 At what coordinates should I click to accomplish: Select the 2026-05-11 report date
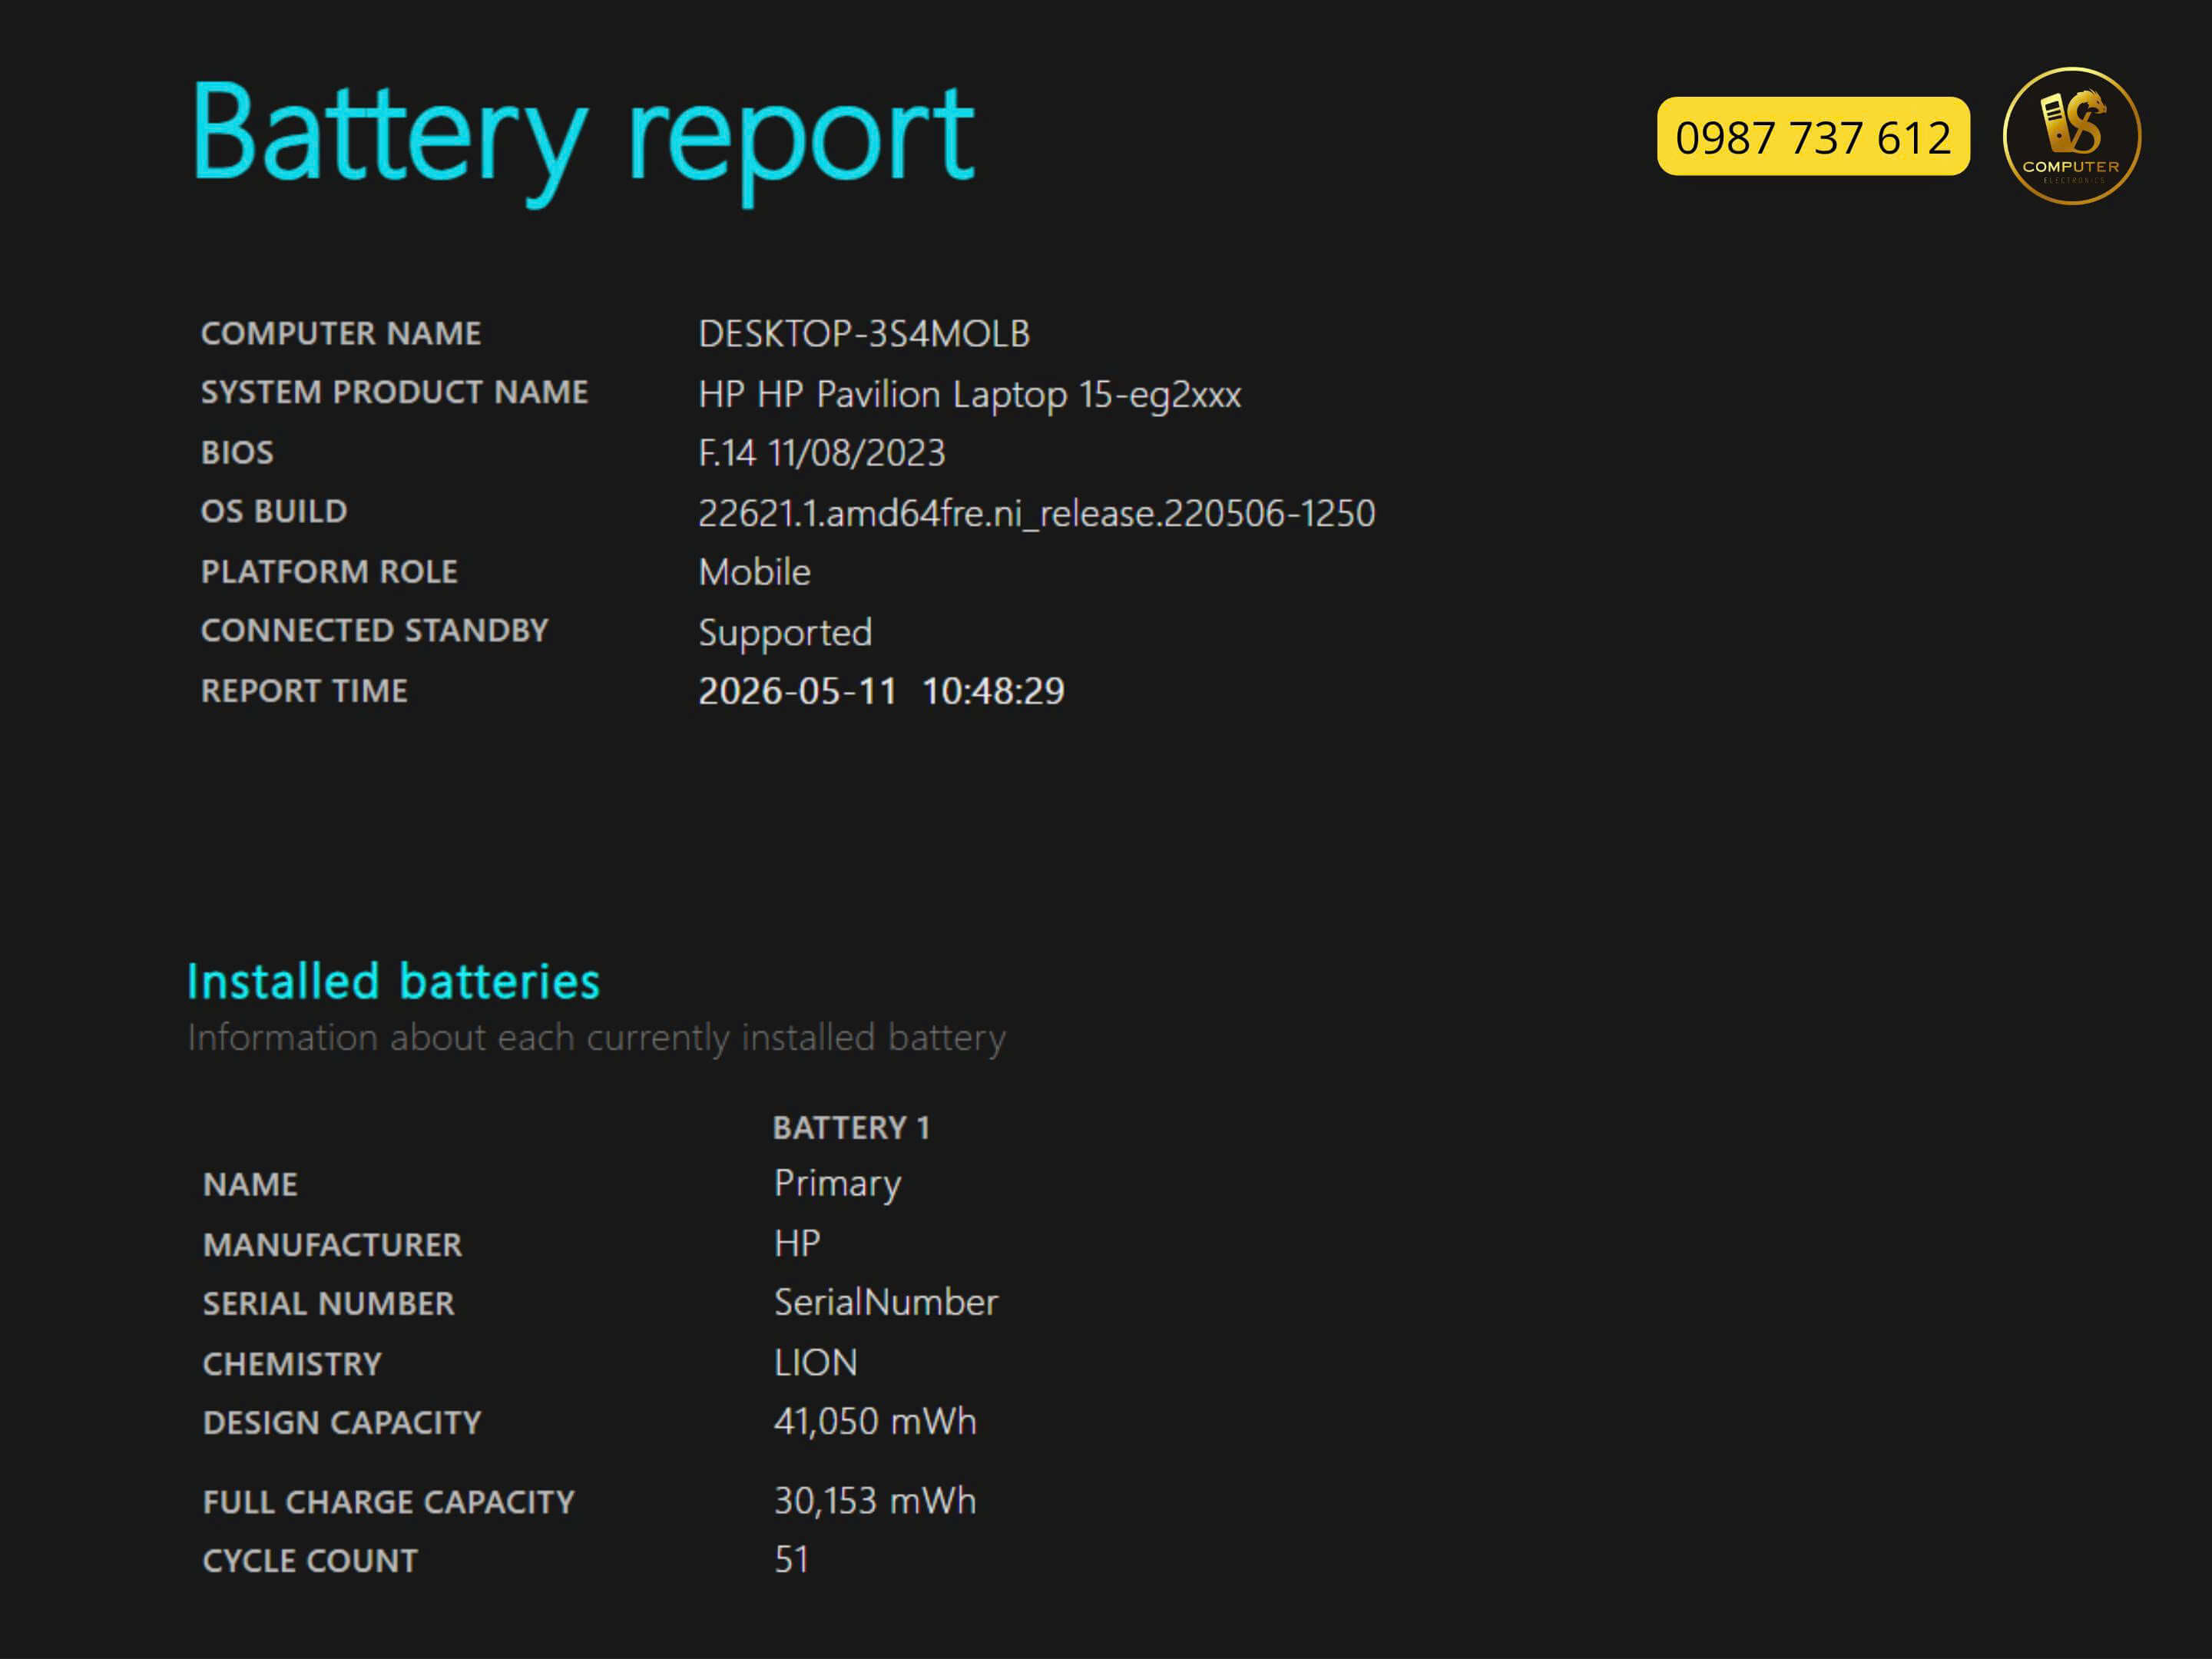pyautogui.click(x=798, y=691)
